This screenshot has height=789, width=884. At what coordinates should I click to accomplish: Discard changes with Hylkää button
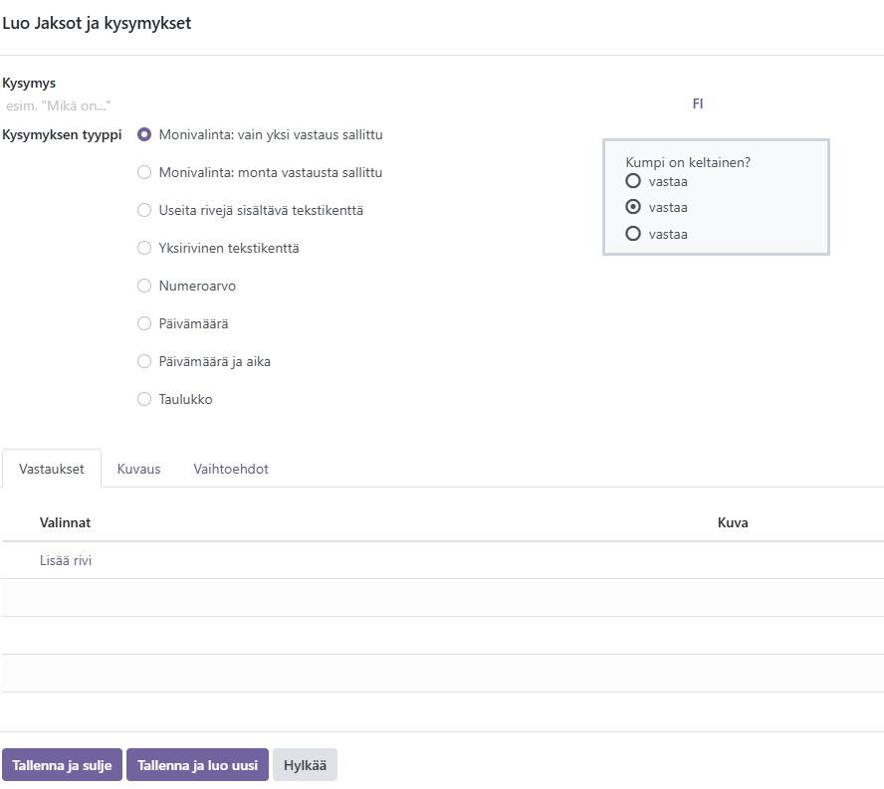coord(305,765)
